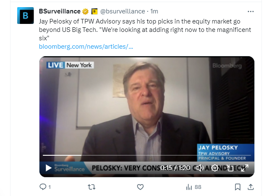The image size is (264, 196).
Task: Bookmark this tweet
Action: tap(238, 187)
